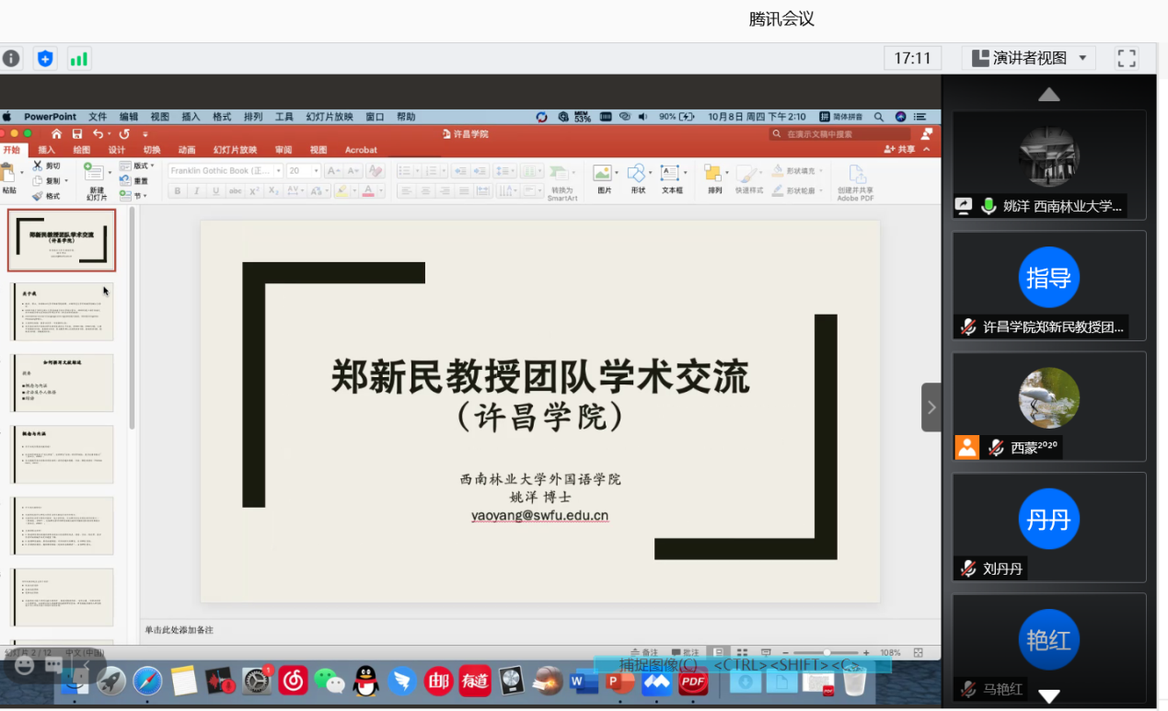Toggle the 备注 notes pane button
1168x711 pixels.
pos(644,652)
